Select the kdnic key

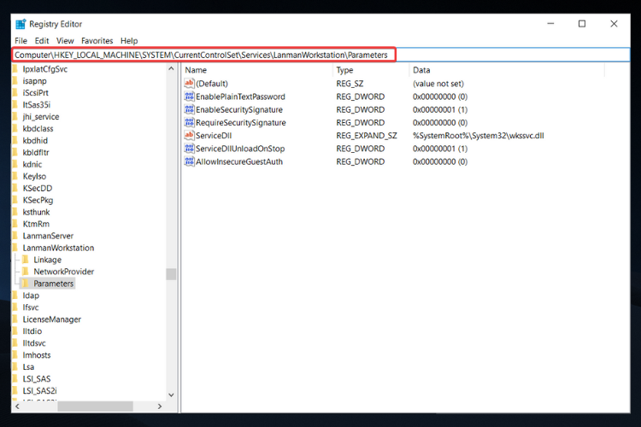coord(32,164)
